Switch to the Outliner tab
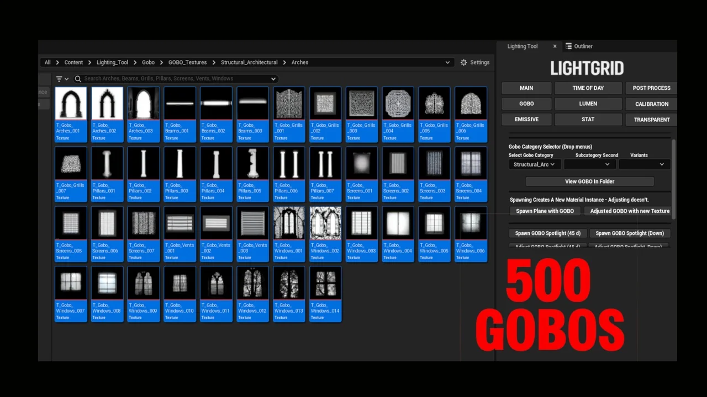The image size is (707, 397). pos(583,46)
